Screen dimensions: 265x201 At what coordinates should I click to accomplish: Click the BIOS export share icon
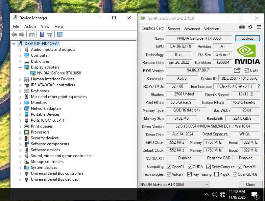(237, 70)
